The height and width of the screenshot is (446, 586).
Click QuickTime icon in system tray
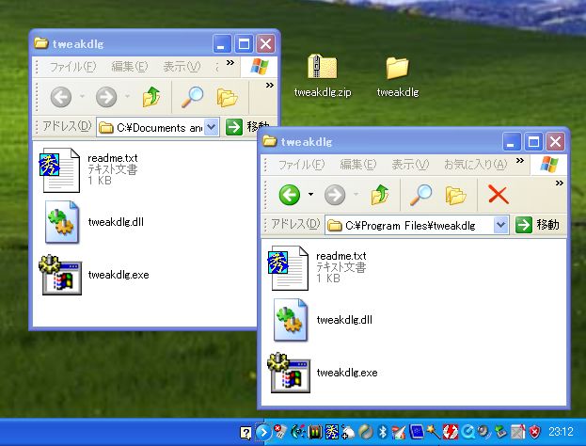(467, 432)
